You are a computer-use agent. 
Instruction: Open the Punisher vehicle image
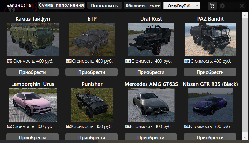tap(92, 105)
